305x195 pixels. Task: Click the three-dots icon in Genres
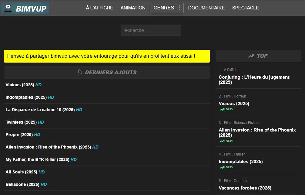pos(179,8)
